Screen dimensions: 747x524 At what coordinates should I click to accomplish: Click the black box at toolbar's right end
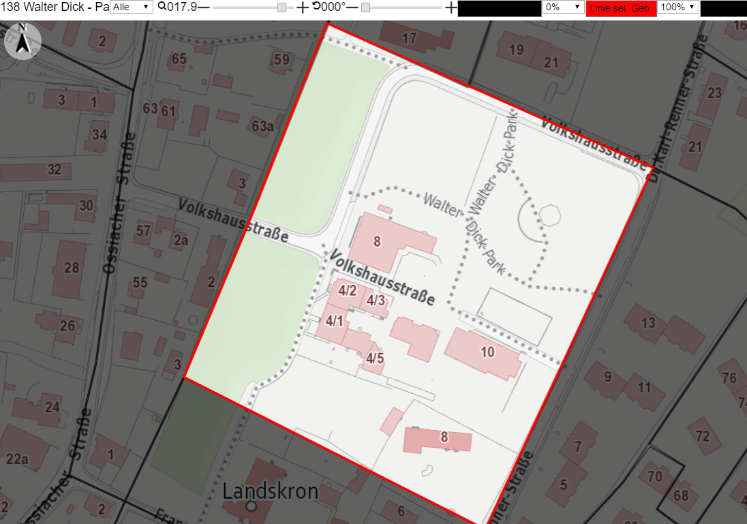coord(724,9)
